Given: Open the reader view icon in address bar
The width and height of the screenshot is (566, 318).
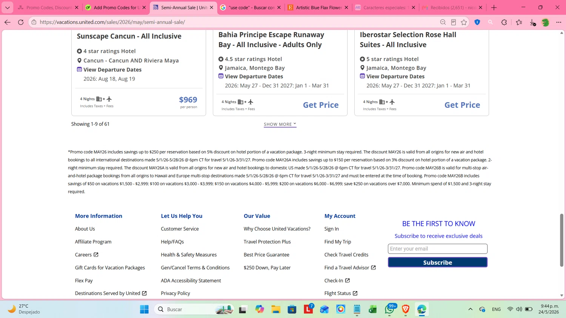Looking at the screenshot, I should [x=454, y=22].
